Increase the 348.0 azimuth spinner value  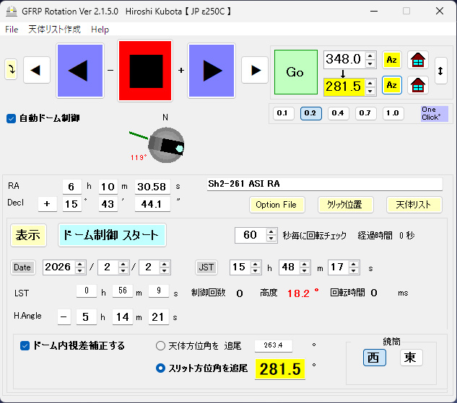click(x=370, y=56)
